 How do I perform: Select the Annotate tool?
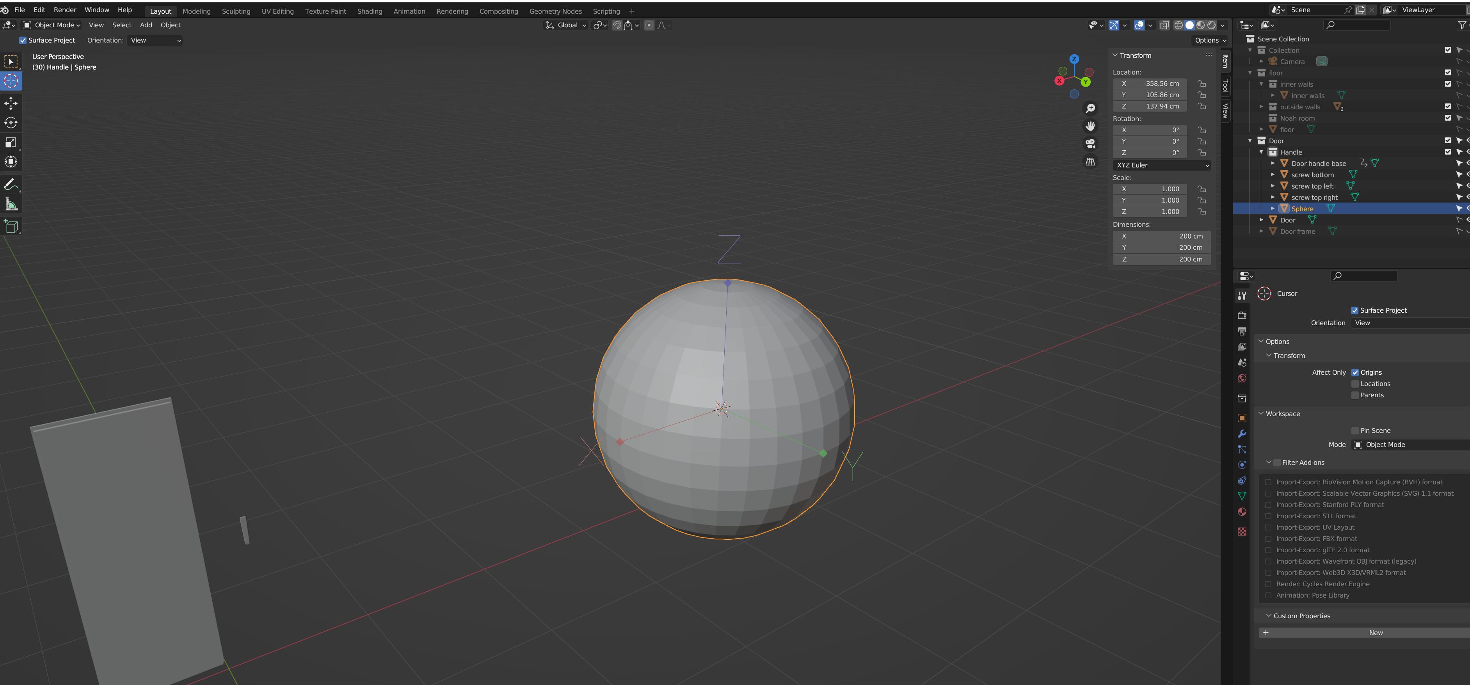click(x=11, y=184)
